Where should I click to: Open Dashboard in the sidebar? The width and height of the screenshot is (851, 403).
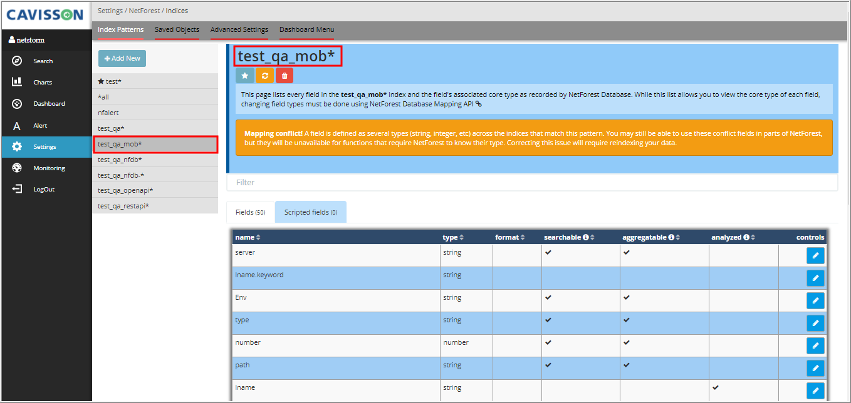click(50, 103)
